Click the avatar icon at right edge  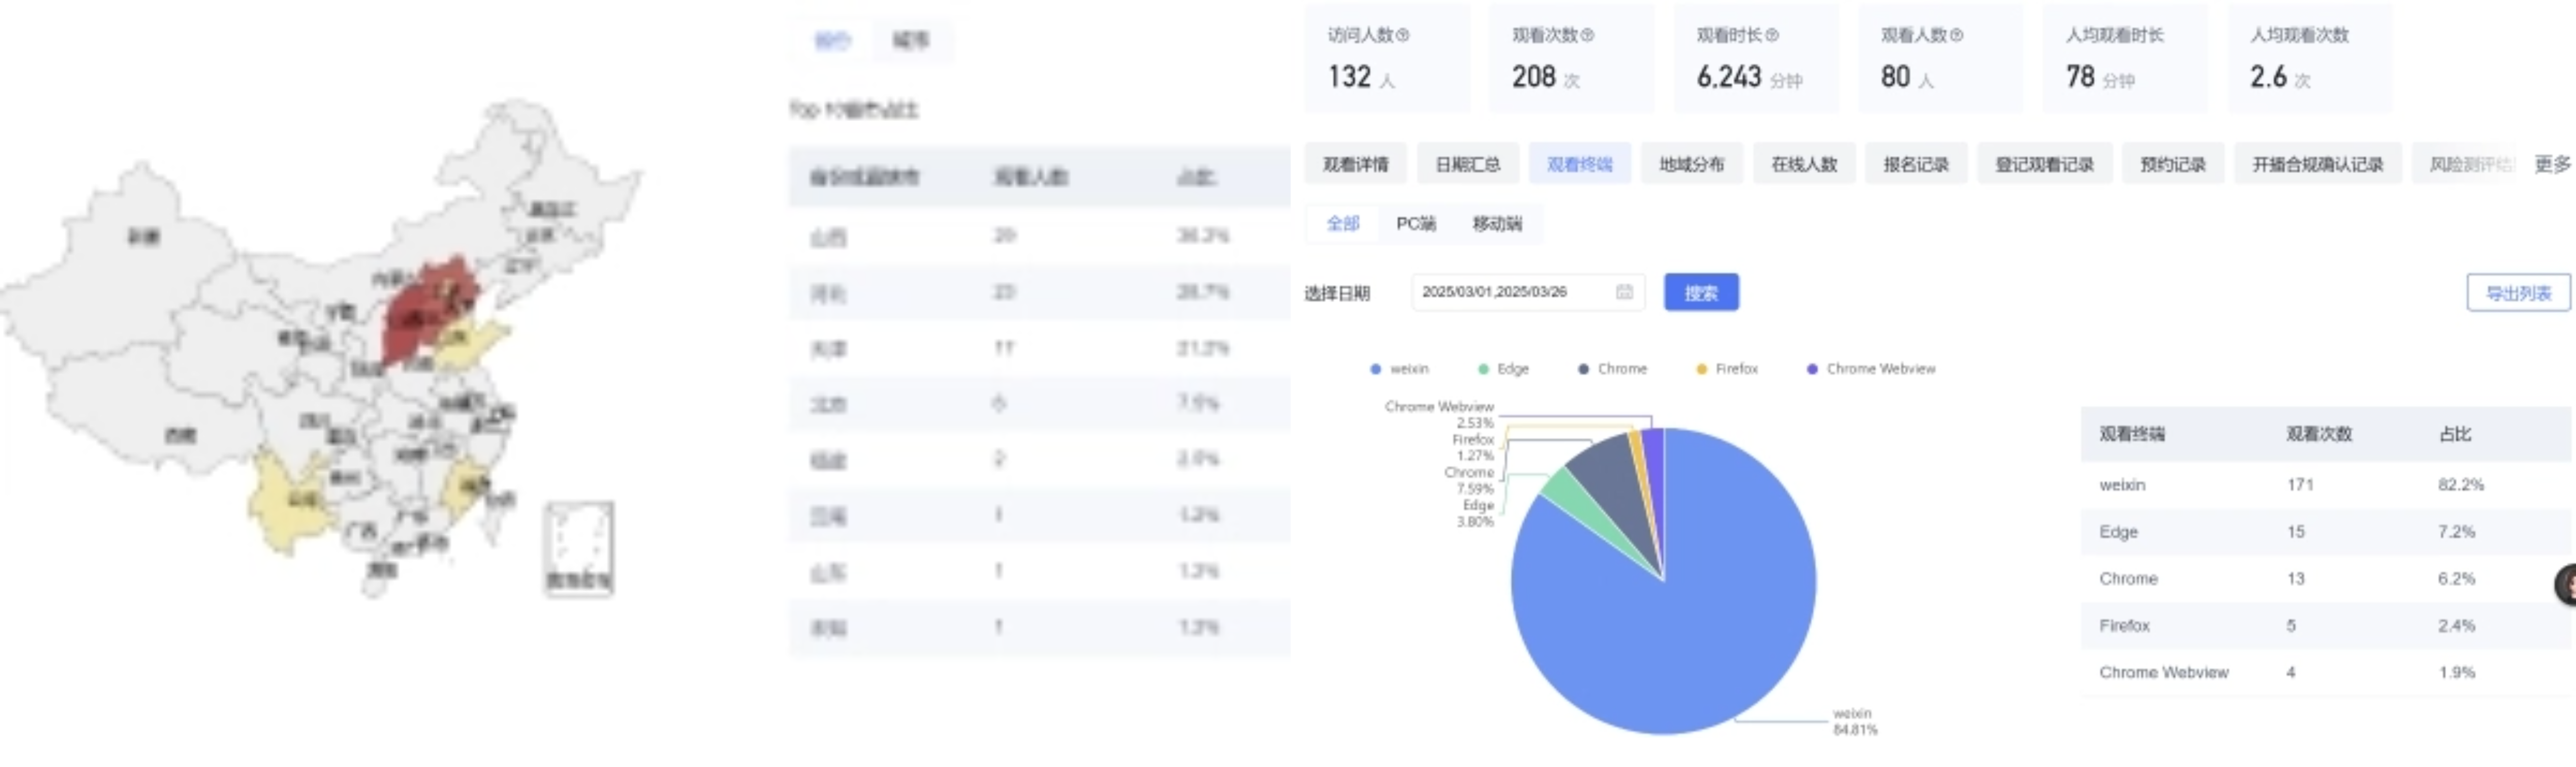click(2566, 585)
